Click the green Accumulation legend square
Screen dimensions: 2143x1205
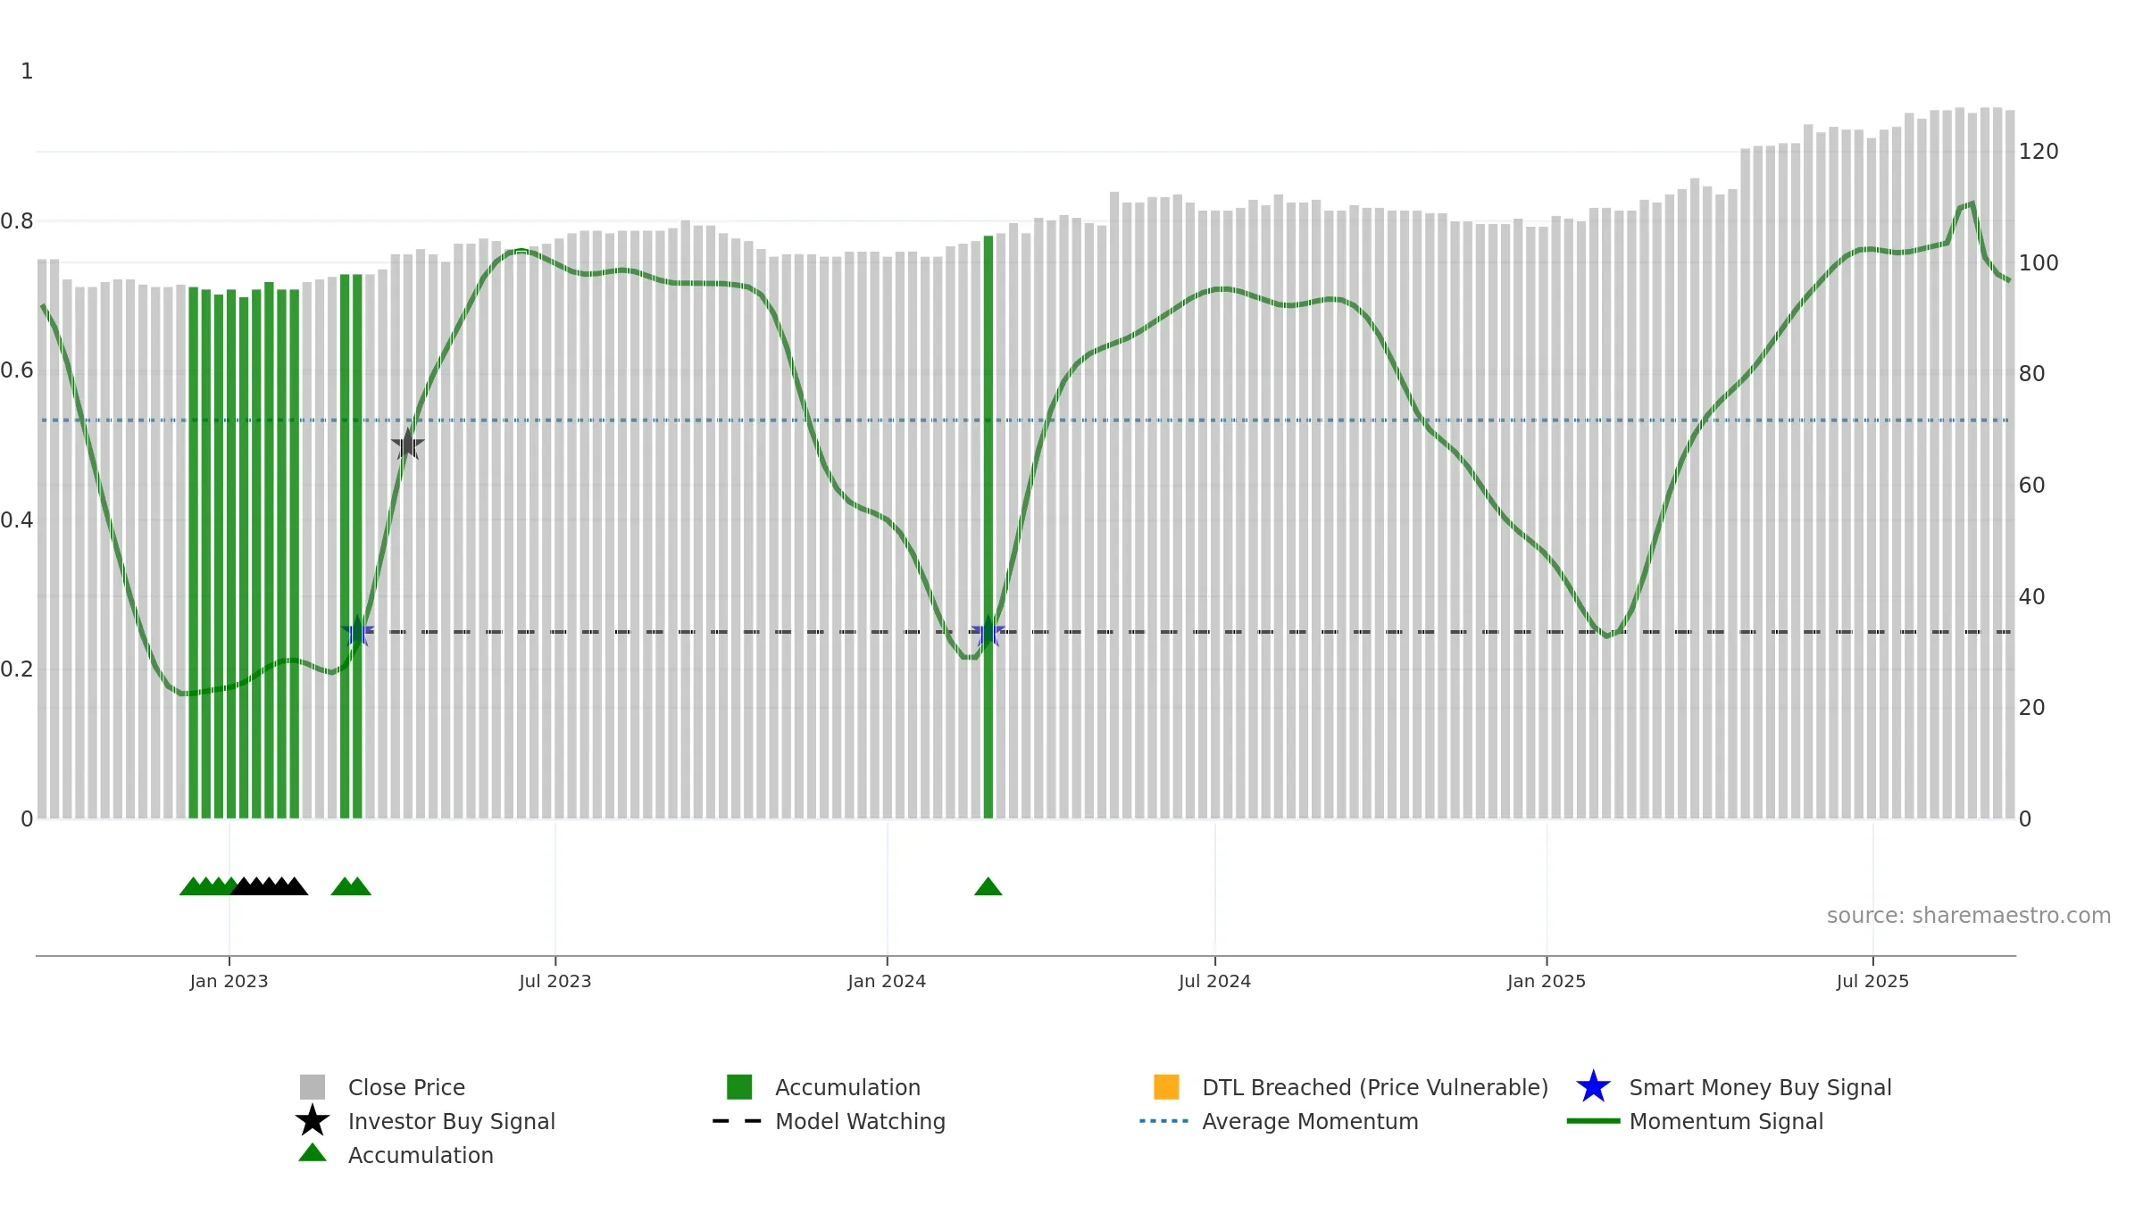coord(739,1087)
